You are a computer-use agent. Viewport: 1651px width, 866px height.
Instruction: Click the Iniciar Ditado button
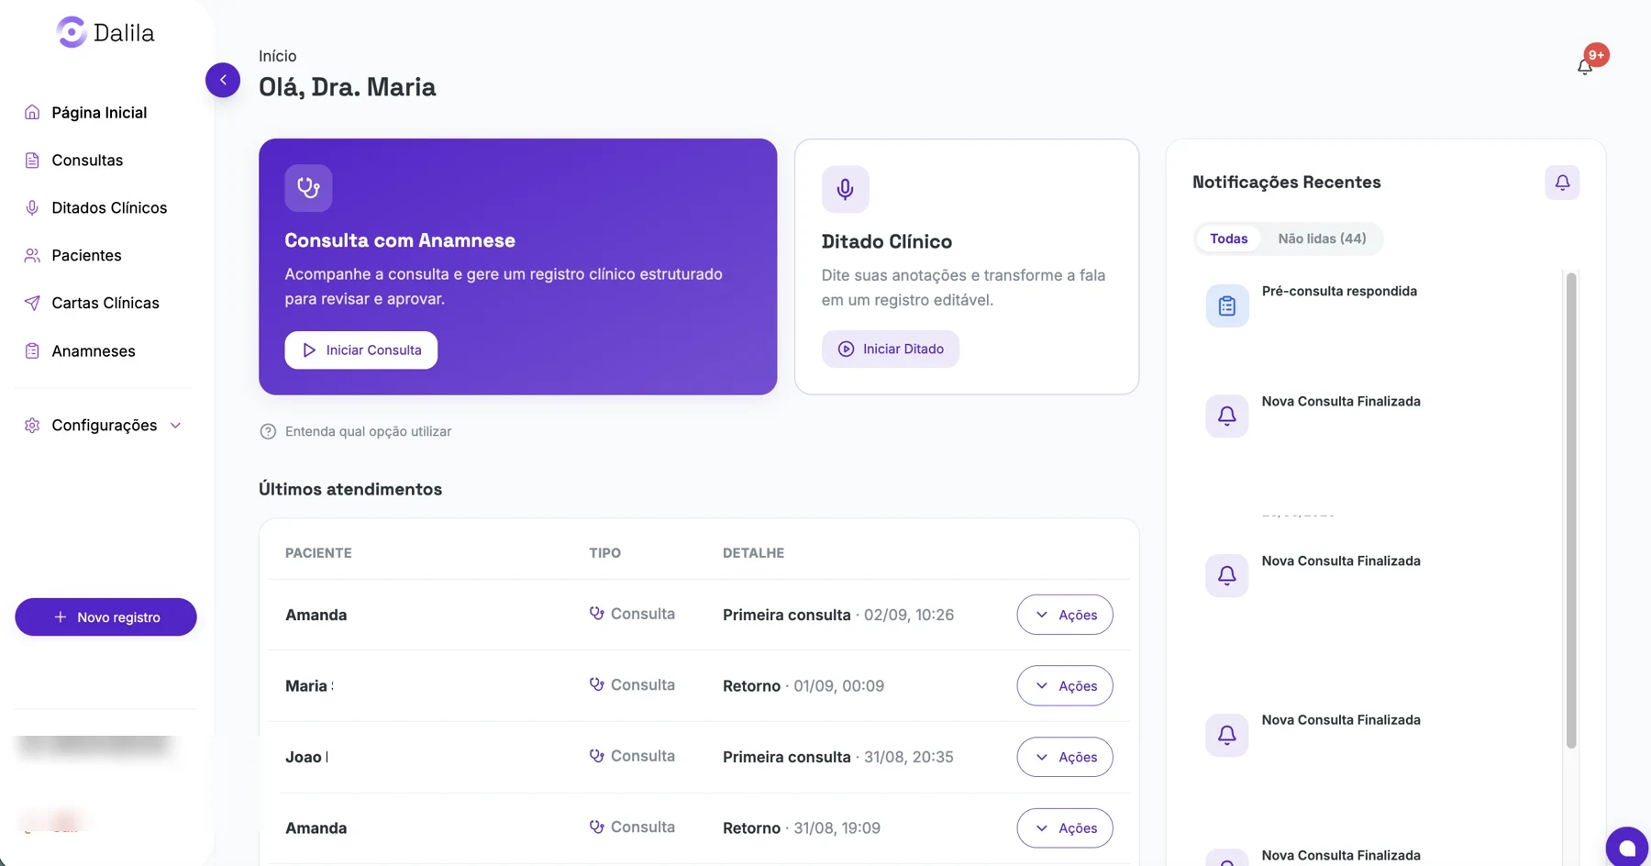pyautogui.click(x=891, y=350)
